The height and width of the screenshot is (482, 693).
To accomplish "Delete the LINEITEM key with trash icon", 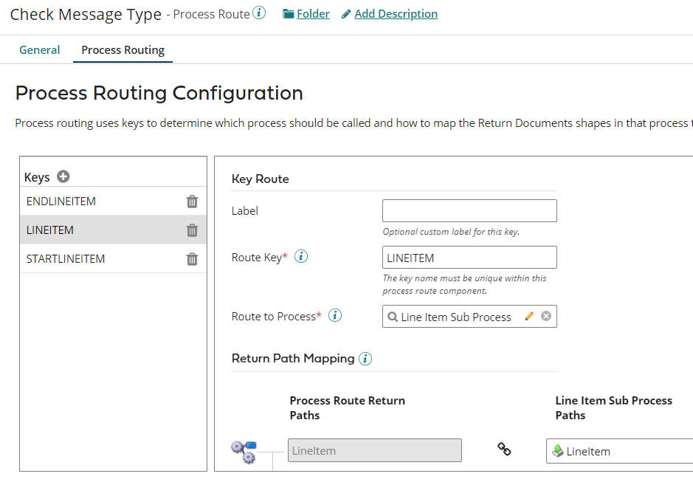I will click(192, 230).
